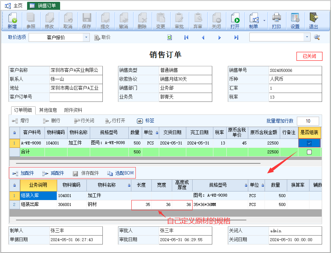Click the 撤消 toolbar icon
The width and height of the screenshot is (331, 253).
(x=124, y=21)
